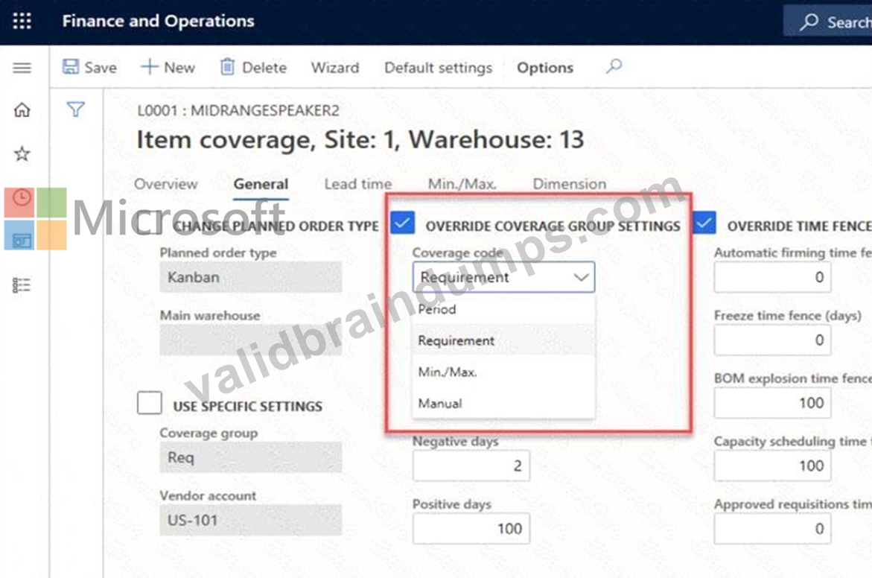Edit Approved requisitions time fence field

772,529
